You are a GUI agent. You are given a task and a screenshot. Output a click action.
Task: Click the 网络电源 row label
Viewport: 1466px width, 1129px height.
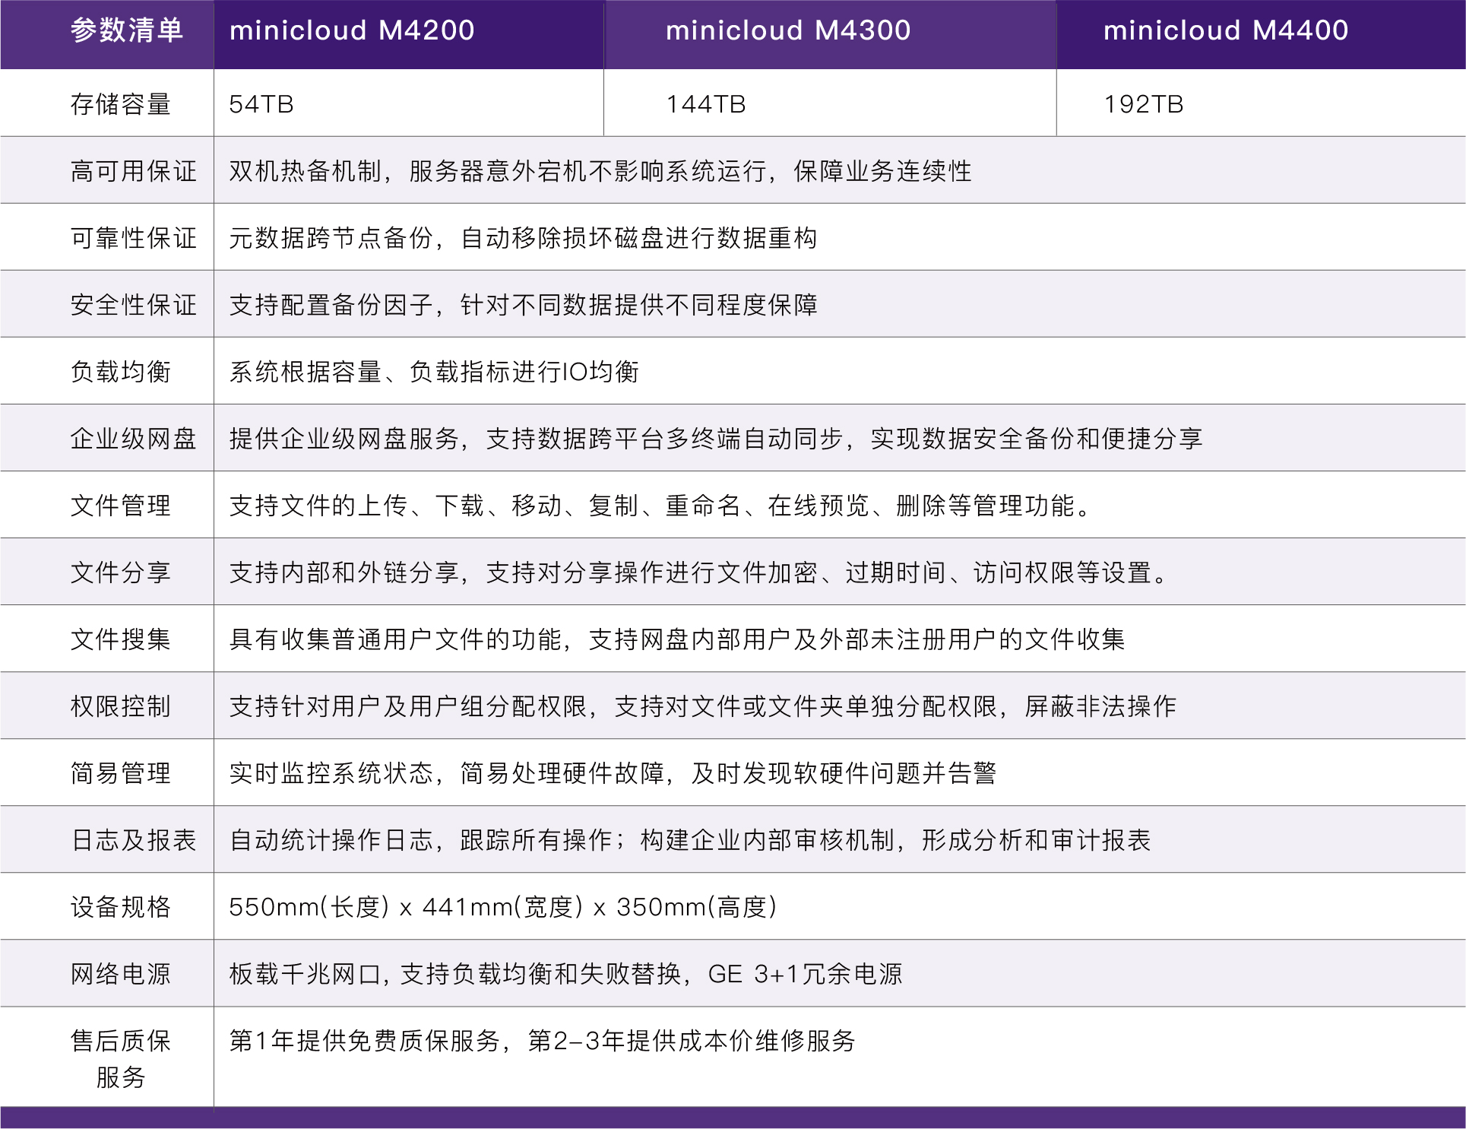click(120, 974)
